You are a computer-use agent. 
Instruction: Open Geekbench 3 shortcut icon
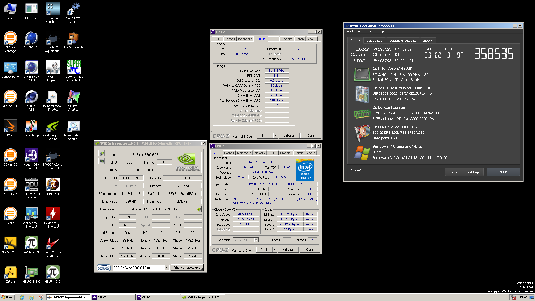tap(31, 218)
